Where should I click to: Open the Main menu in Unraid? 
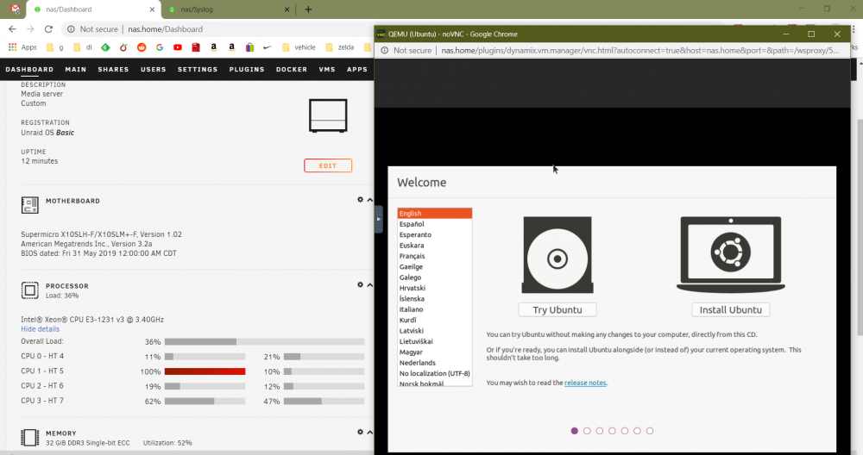[x=75, y=69]
